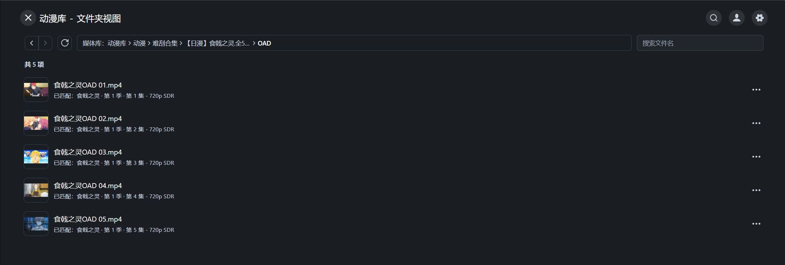The height and width of the screenshot is (265, 785).
Task: Open more options for 食戟之灵OAD 01.mp4
Action: click(x=756, y=90)
